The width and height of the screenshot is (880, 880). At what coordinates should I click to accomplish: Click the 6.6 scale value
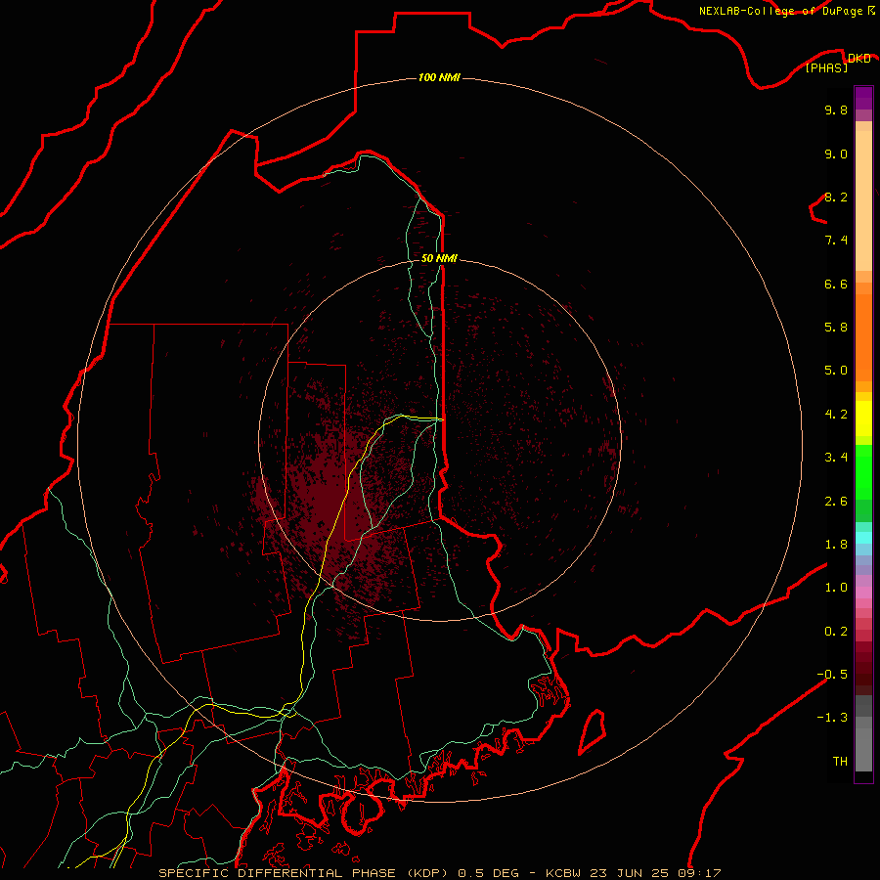coord(836,284)
